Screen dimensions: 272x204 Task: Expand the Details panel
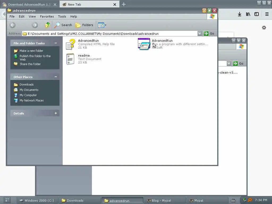pos(56,113)
